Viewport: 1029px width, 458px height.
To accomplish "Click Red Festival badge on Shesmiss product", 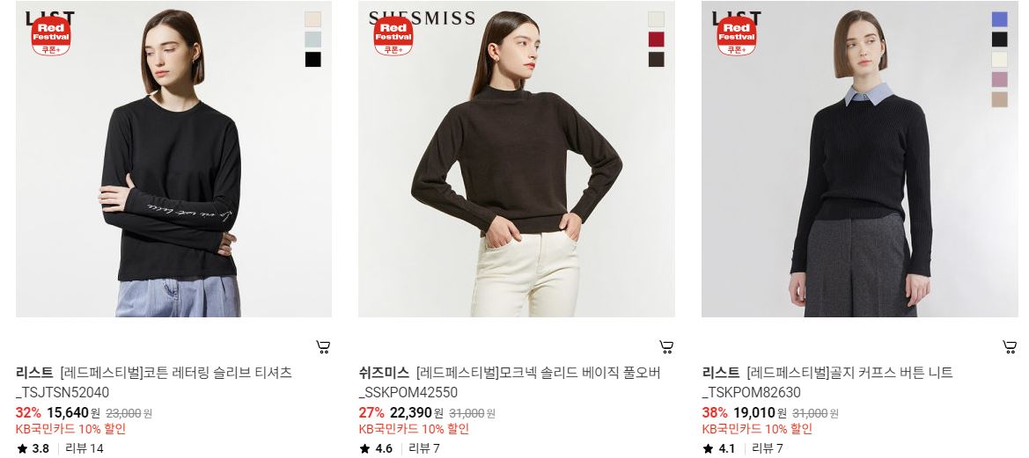I will [x=393, y=36].
